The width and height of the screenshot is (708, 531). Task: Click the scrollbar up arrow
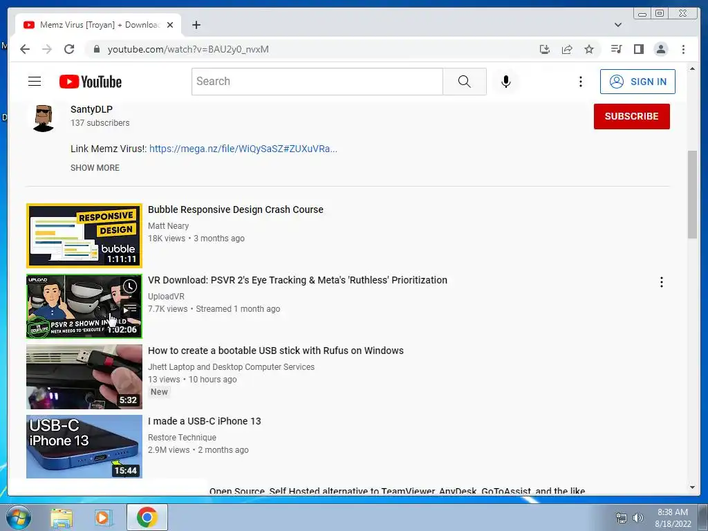click(692, 68)
